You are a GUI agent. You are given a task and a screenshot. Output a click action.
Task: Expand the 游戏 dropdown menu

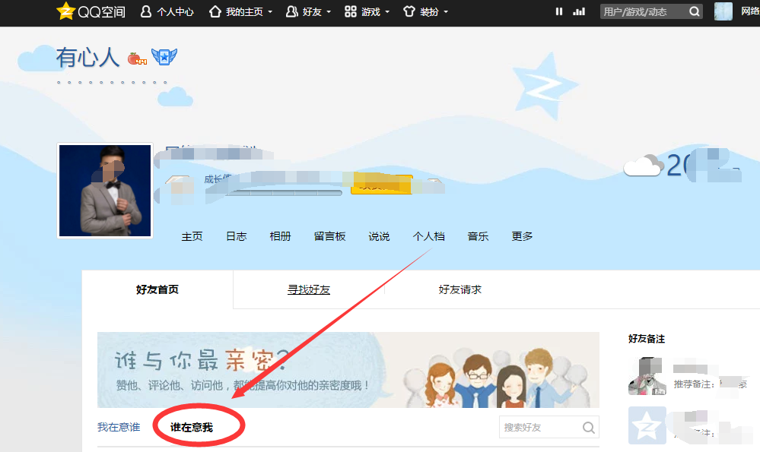point(367,12)
